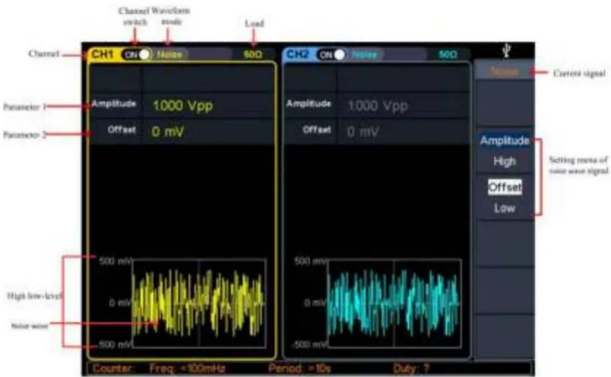
Task: Click the CH1 Amplitude parameter label
Action: point(114,104)
